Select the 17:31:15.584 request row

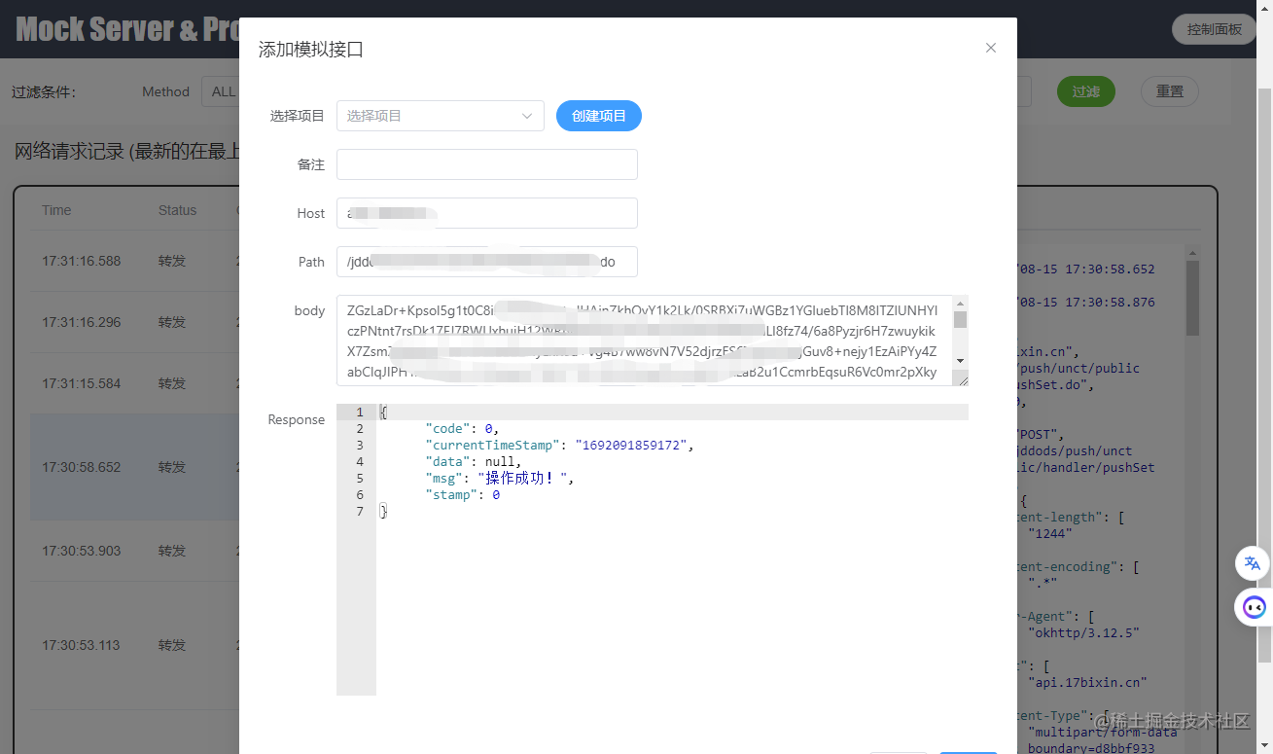click(134, 383)
